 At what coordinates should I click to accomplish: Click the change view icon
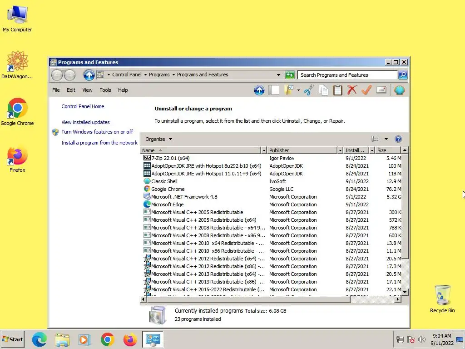(x=375, y=139)
